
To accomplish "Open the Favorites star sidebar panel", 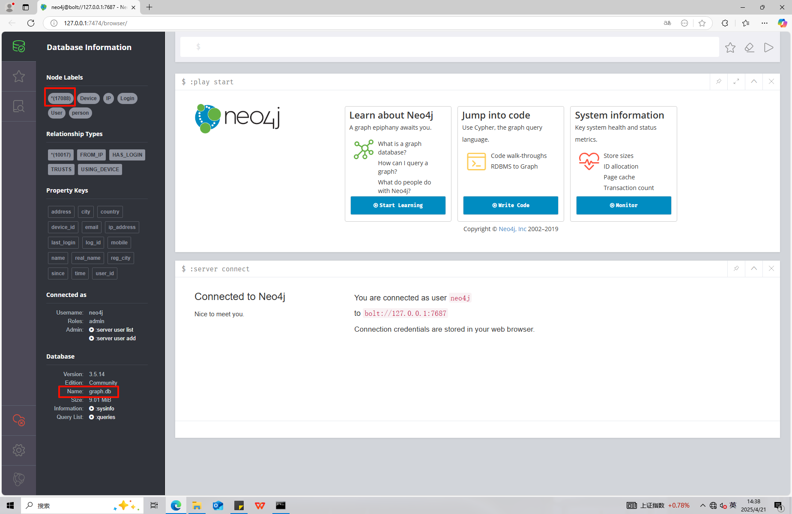I will pos(19,76).
